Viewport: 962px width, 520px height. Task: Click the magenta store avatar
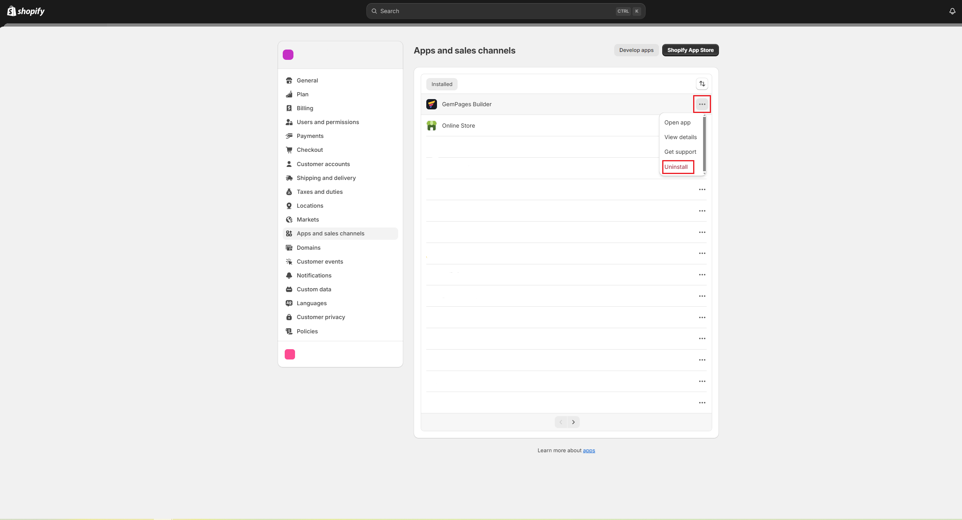pyautogui.click(x=288, y=55)
